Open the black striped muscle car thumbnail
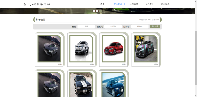The width and height of the screenshot is (197, 97). tap(81, 84)
